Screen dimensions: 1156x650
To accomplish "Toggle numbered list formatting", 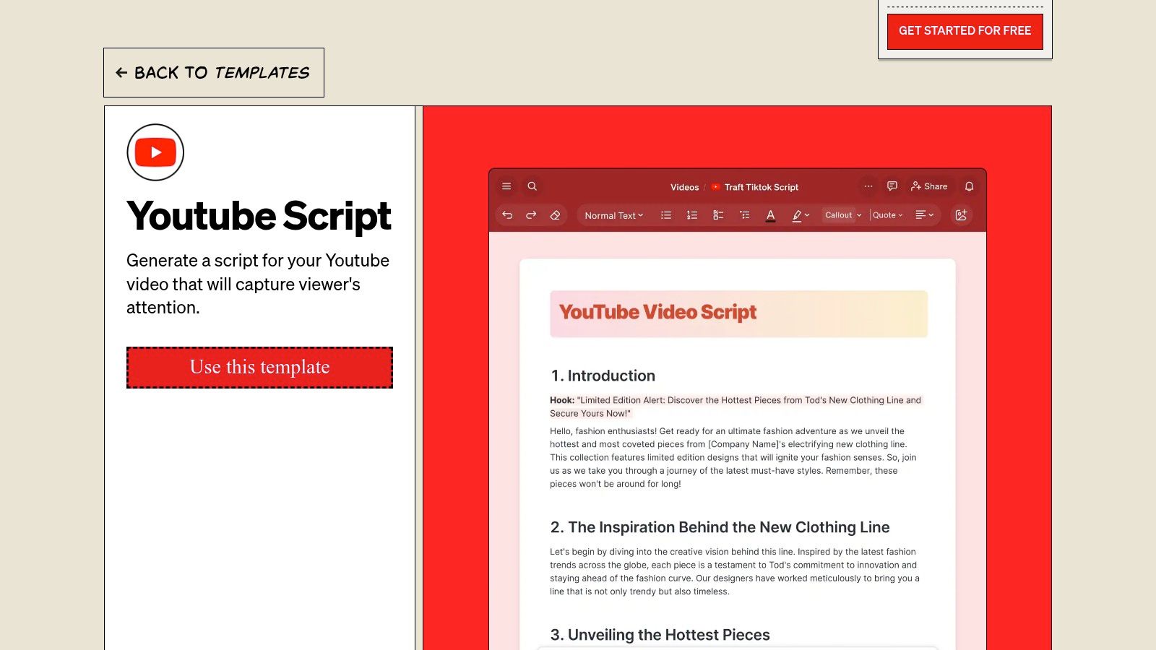I will point(692,215).
